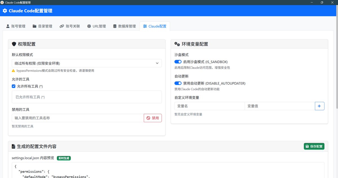Image resolution: width=338 pixels, height=178 pixels.
Task: Open the 默认权限模式 dropdown
Action: click(87, 63)
